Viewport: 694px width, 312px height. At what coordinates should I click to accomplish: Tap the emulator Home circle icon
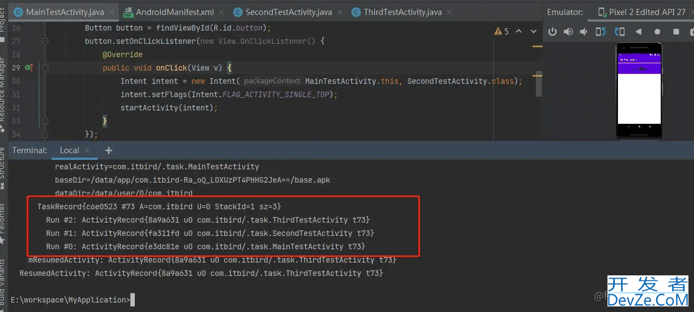657,32
